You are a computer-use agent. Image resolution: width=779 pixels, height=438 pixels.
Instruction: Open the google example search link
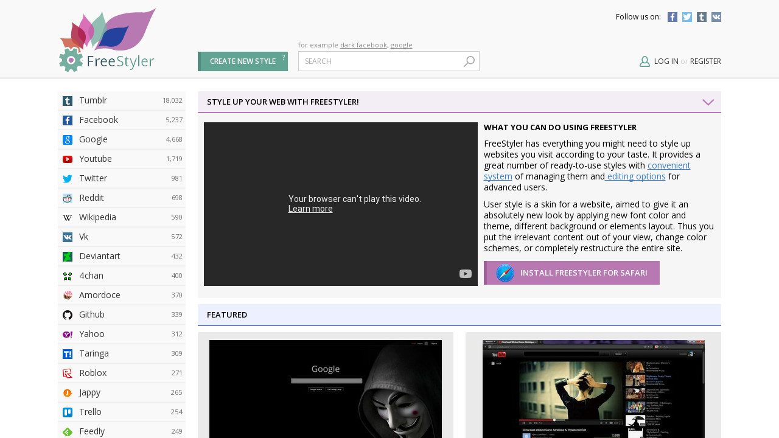(x=401, y=45)
